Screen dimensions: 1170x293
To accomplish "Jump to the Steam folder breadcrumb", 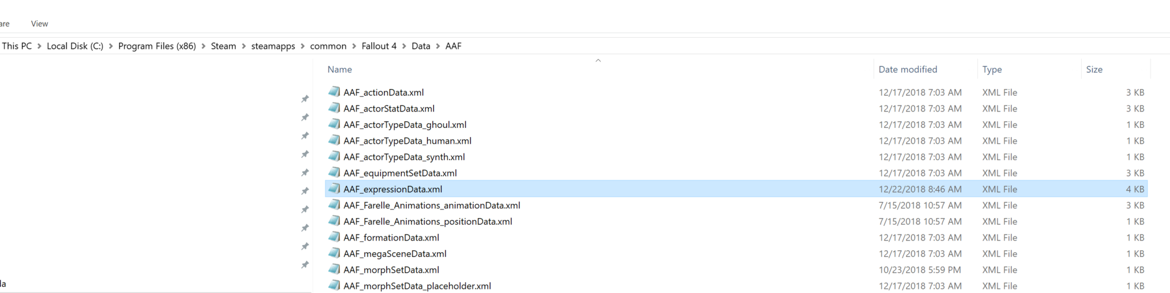I will [224, 46].
